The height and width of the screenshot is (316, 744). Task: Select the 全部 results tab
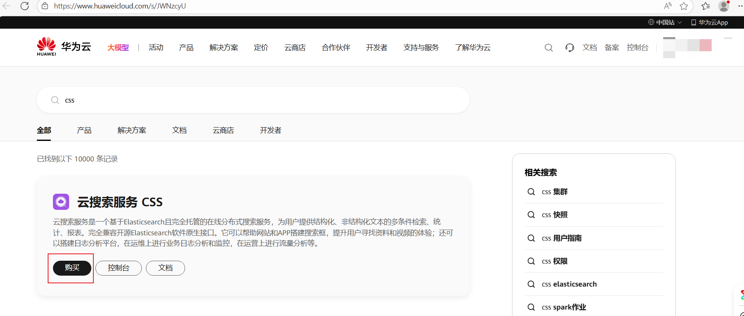44,130
